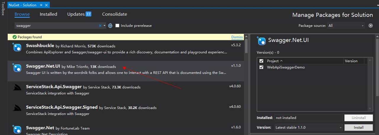Toggle the select-all projects checkbox

pos(261,61)
